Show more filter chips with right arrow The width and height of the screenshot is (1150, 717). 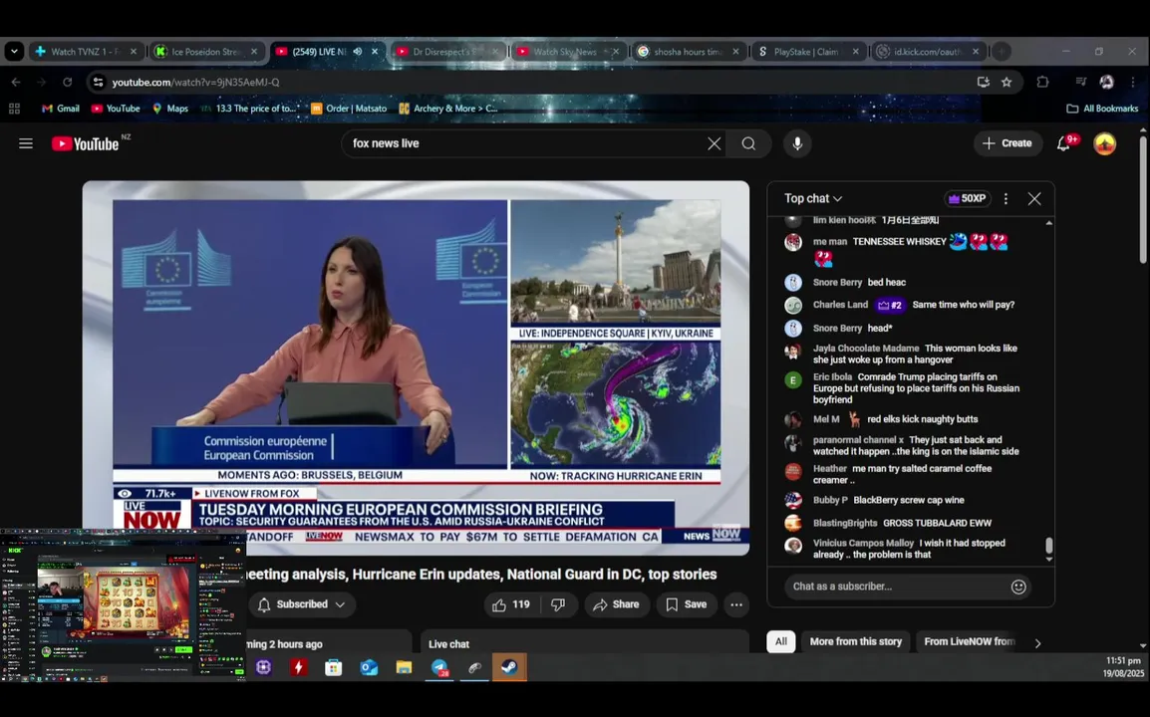click(1037, 643)
